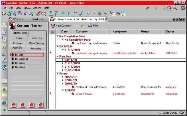This screenshot has width=187, height=116.
Task: Switch to the Welcome tab
Action: [16, 19]
